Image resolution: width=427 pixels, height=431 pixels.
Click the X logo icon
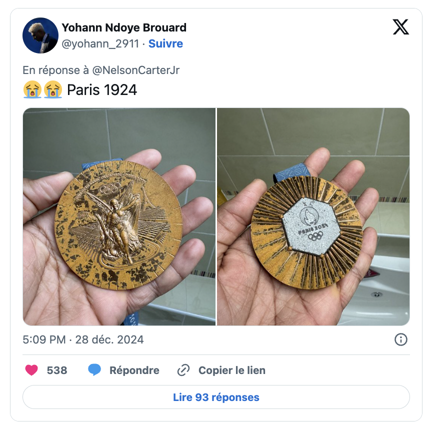[x=400, y=27]
